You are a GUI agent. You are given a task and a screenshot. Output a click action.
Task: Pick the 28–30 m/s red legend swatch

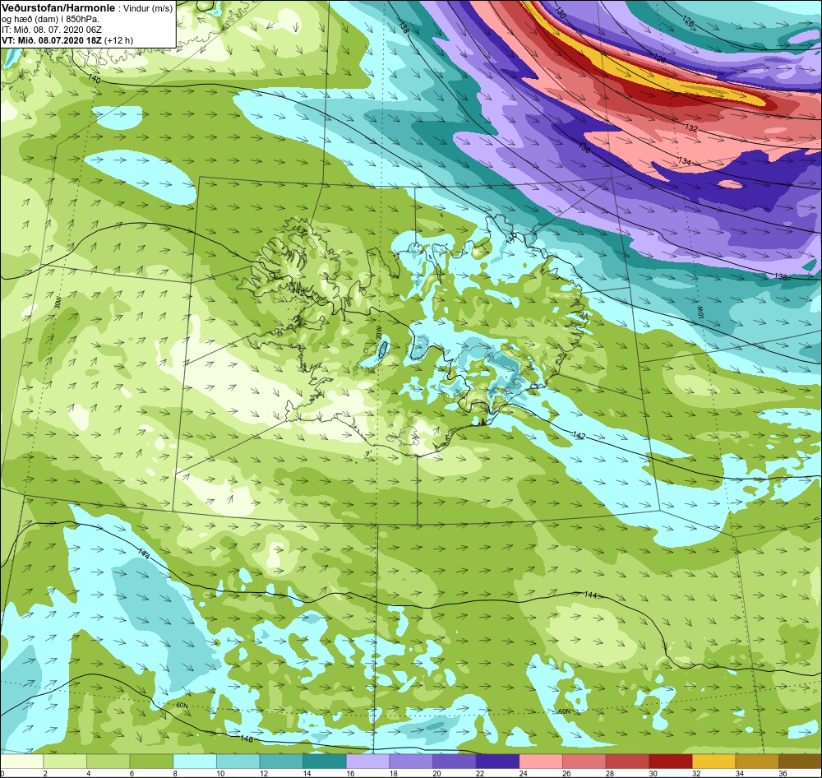(627, 762)
